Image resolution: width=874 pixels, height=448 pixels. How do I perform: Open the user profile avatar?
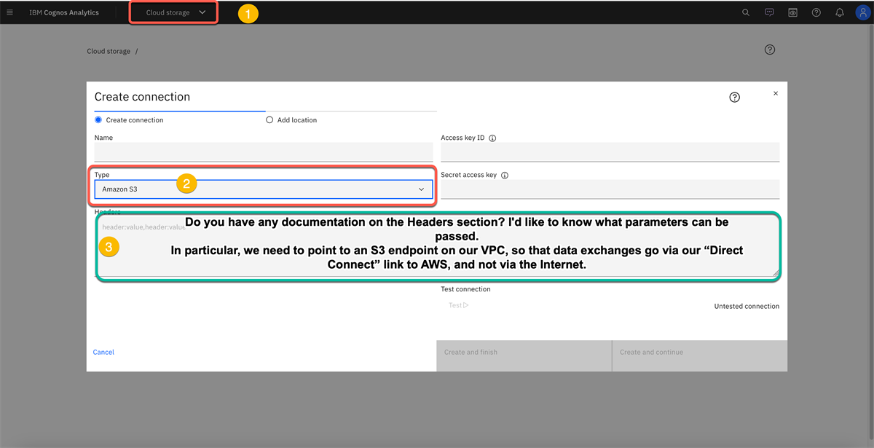click(x=862, y=12)
